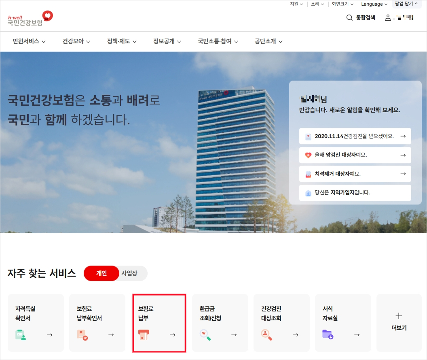Viewport: 427px width, 360px height.
Task: Click arrow on 보험료 납부 card
Action: [x=173, y=335]
